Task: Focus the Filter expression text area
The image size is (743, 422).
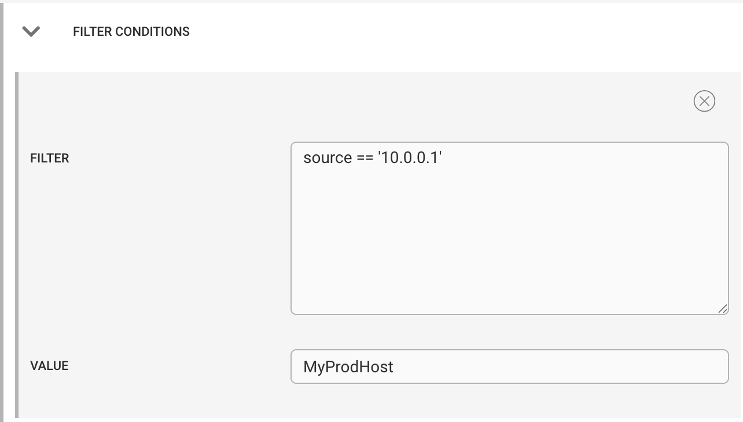Action: 509,228
